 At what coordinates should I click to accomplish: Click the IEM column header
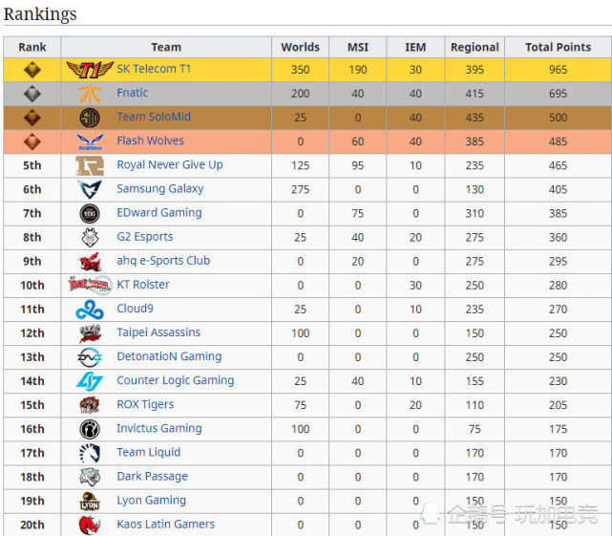pos(415,47)
